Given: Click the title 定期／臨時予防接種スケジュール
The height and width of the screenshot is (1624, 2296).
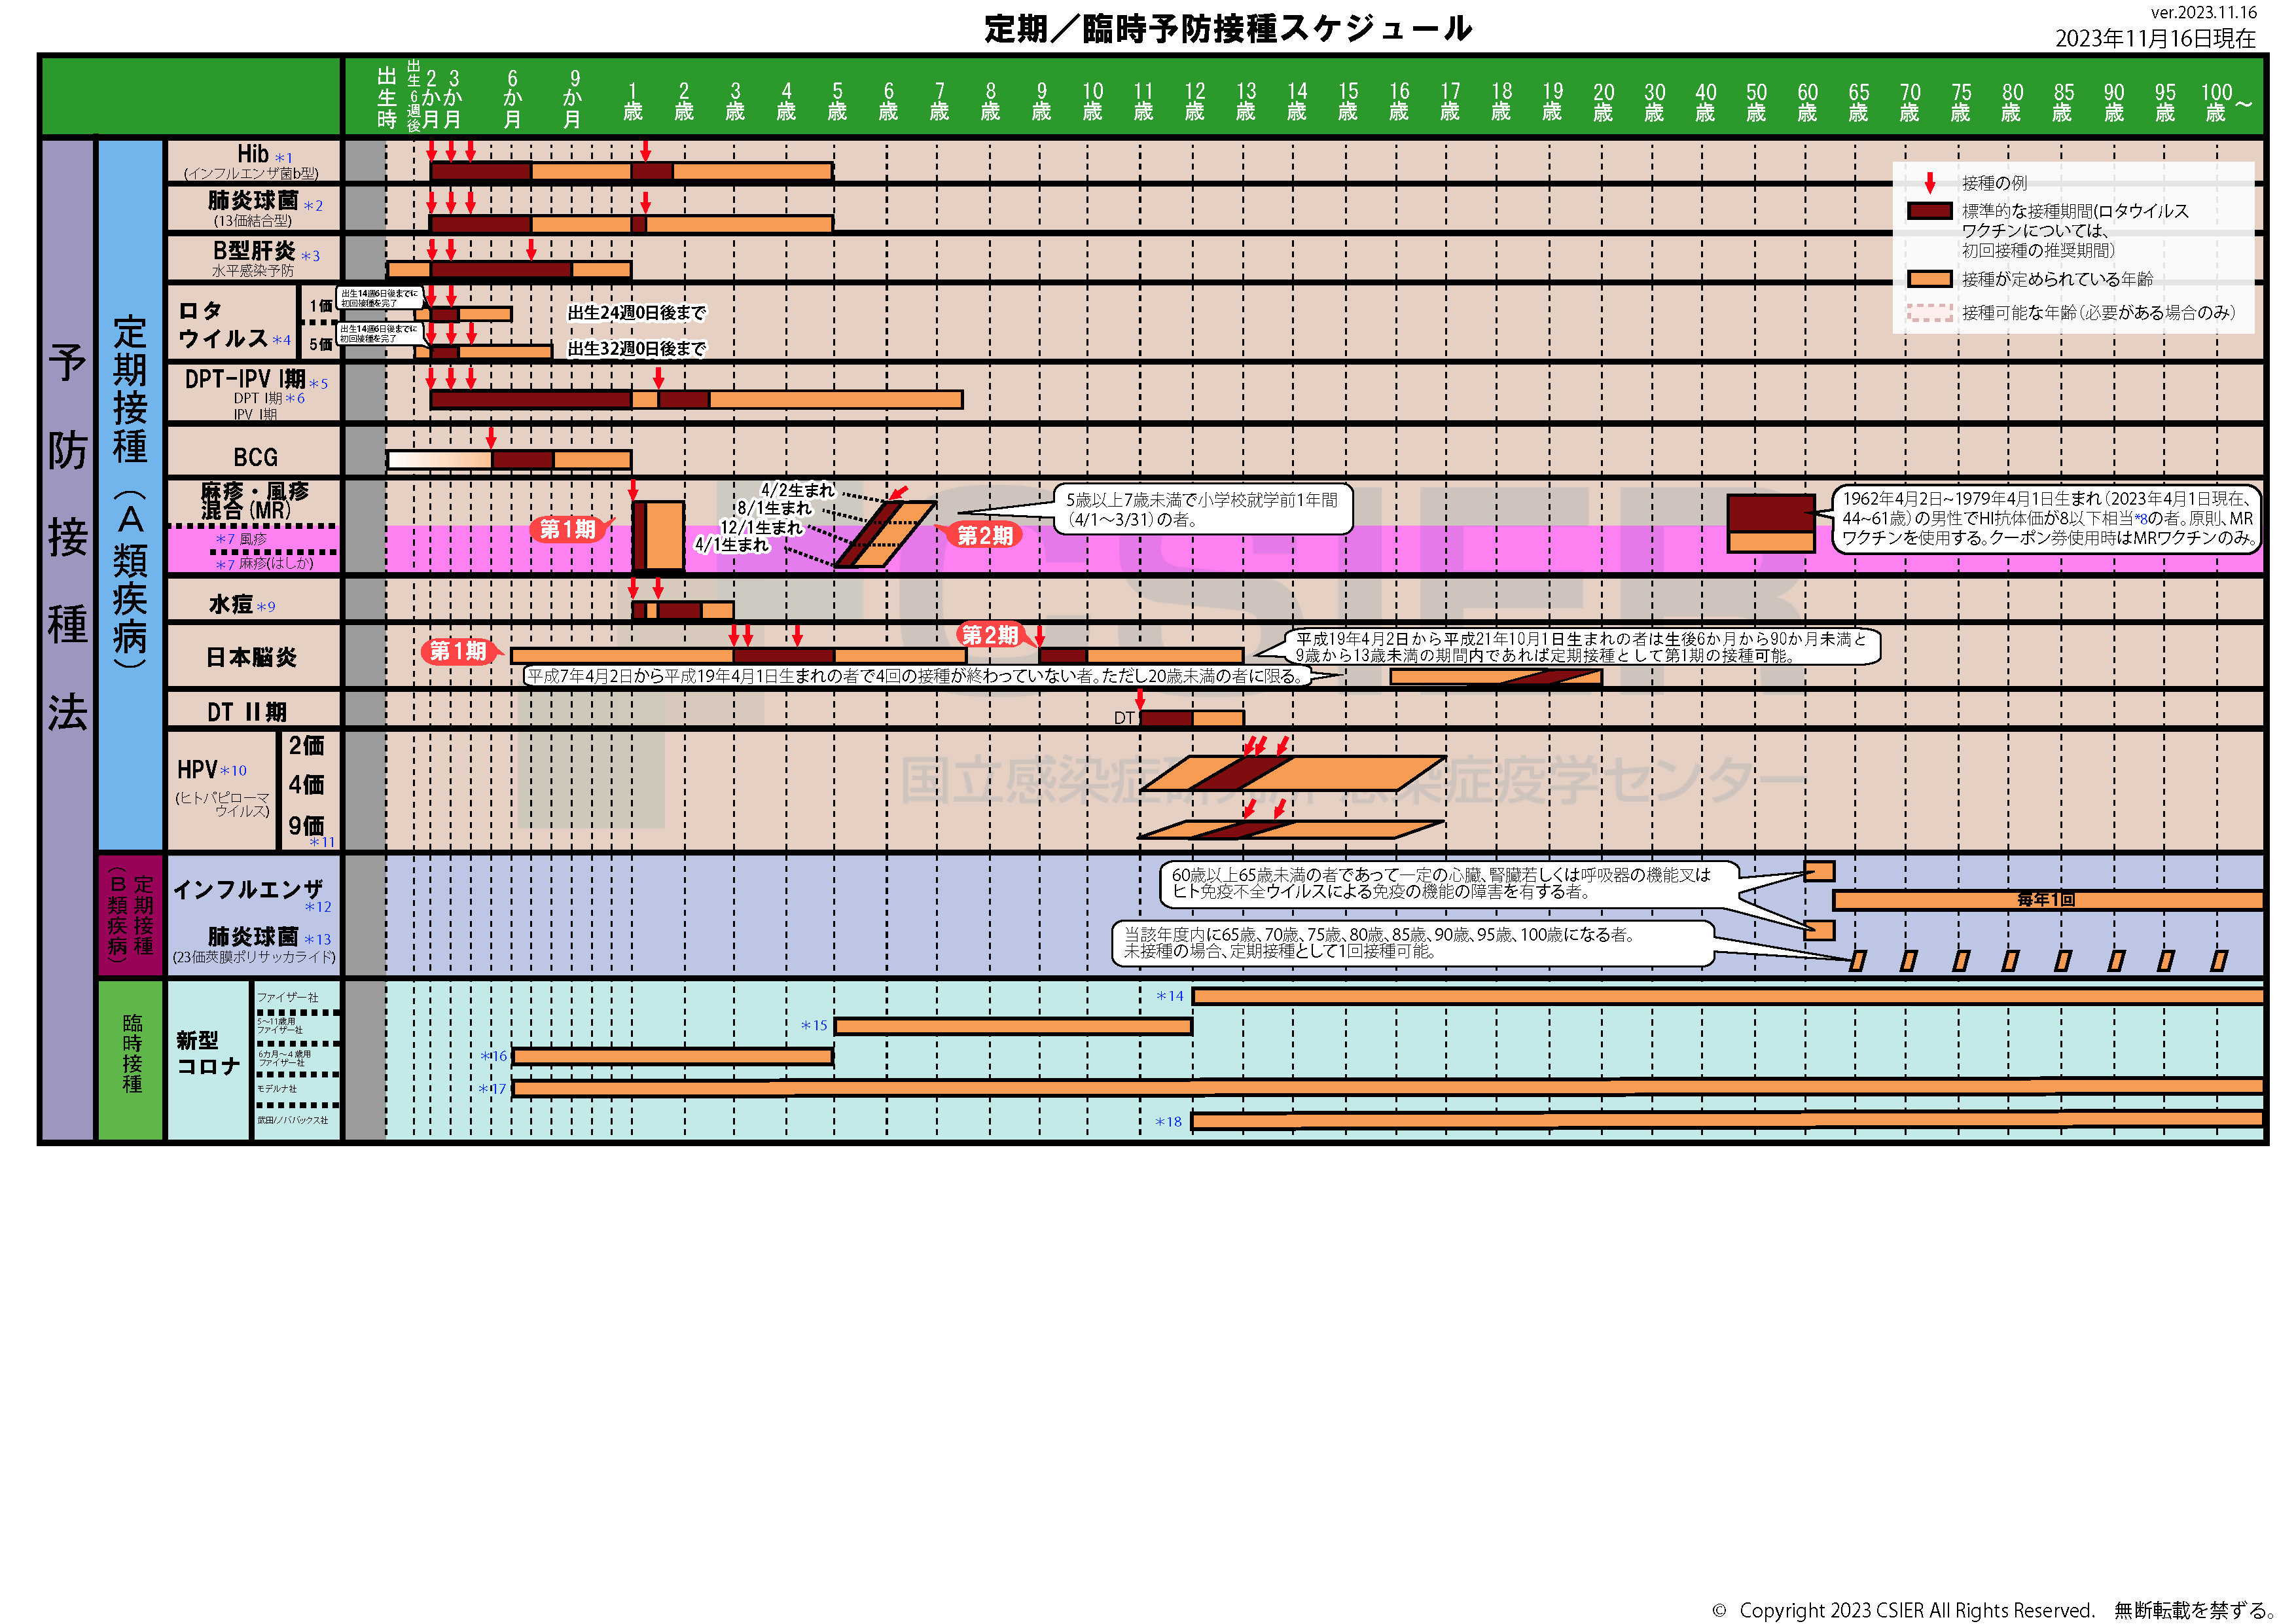Looking at the screenshot, I should (1227, 28).
